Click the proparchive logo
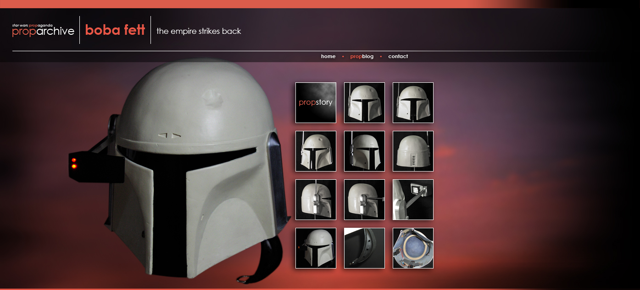This screenshot has height=290, width=640. pyautogui.click(x=43, y=30)
